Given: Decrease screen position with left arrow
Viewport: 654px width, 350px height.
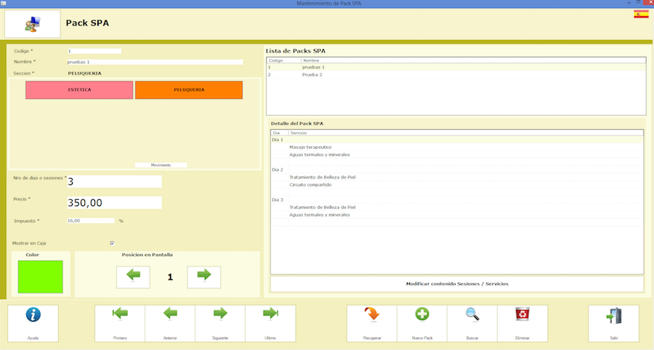Looking at the screenshot, I should 133,277.
